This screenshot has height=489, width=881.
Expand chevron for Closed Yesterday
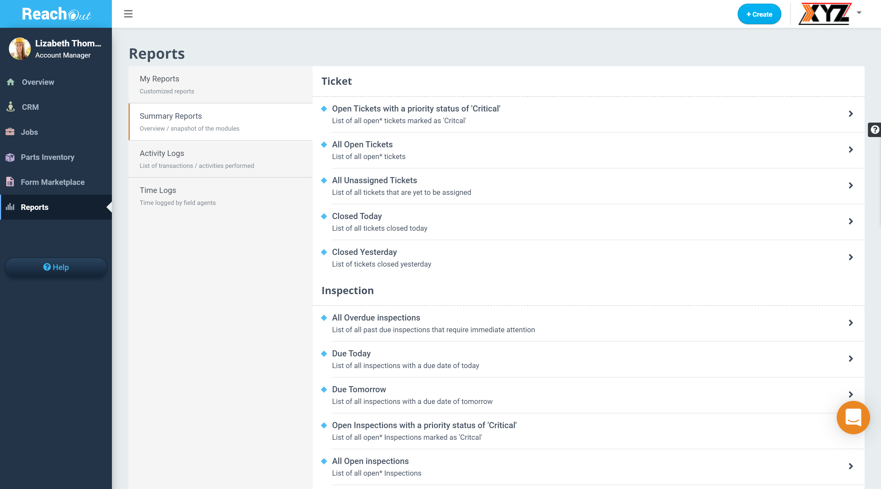851,257
